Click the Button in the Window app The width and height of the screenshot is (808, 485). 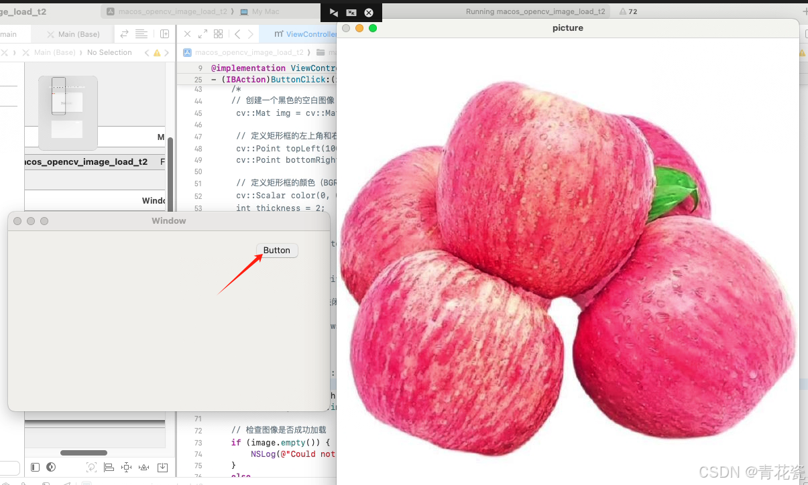pos(277,251)
